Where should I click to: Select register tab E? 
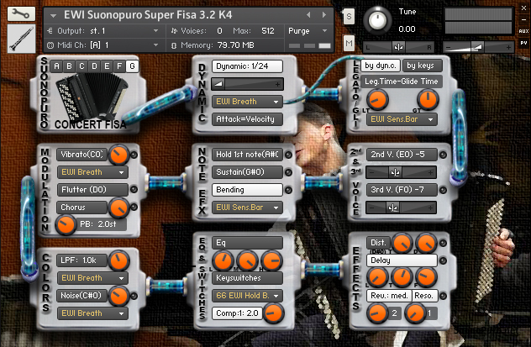pyautogui.click(x=107, y=66)
